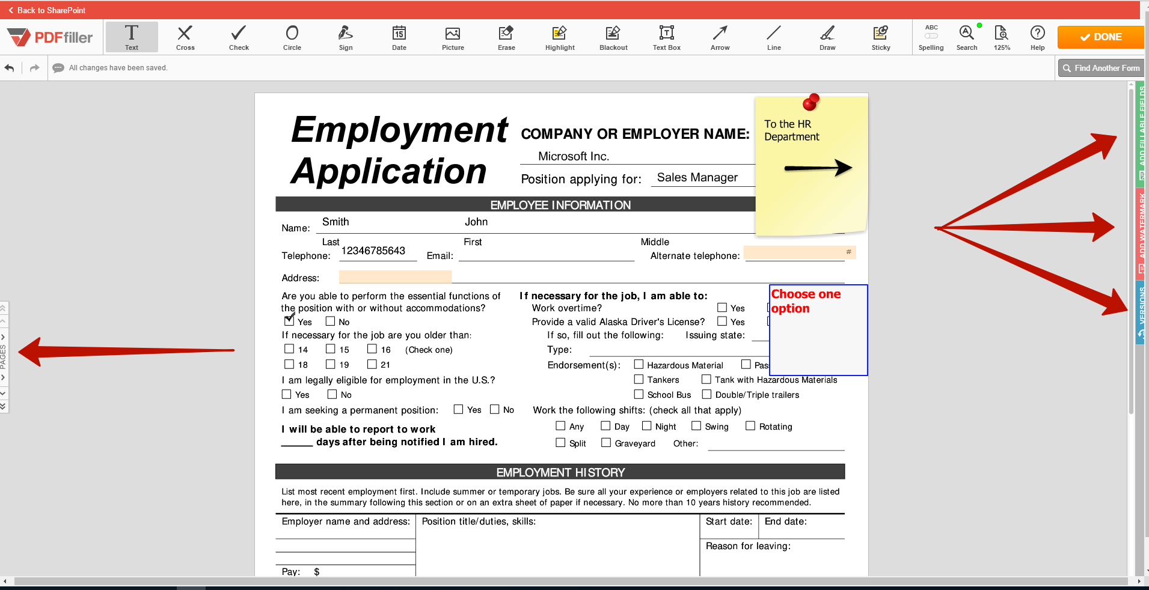Select the Blackout tool
This screenshot has width=1149, height=590.
tap(613, 37)
